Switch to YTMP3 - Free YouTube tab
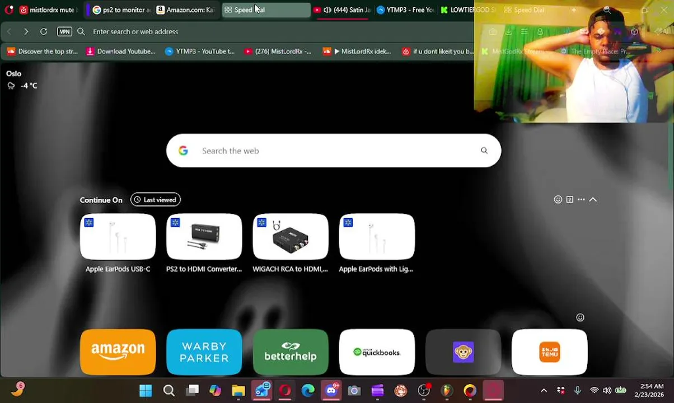This screenshot has width=674, height=403. [406, 10]
